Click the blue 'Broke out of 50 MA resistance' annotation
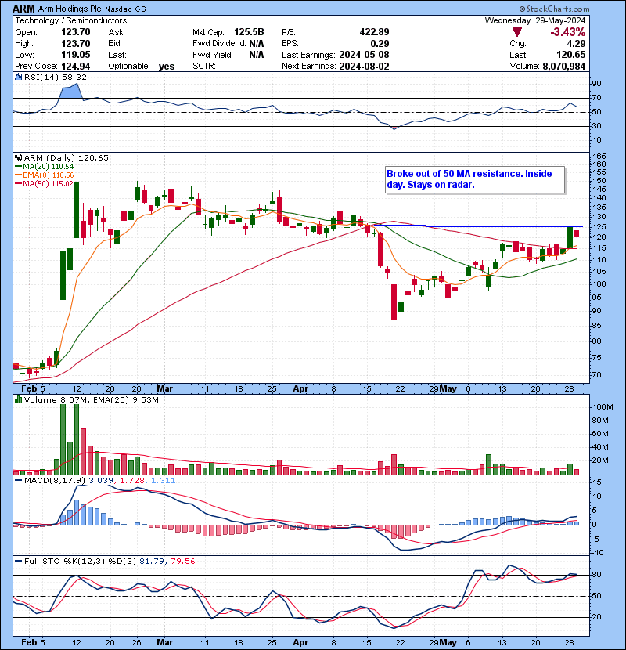626x650 pixels. pyautogui.click(x=475, y=179)
